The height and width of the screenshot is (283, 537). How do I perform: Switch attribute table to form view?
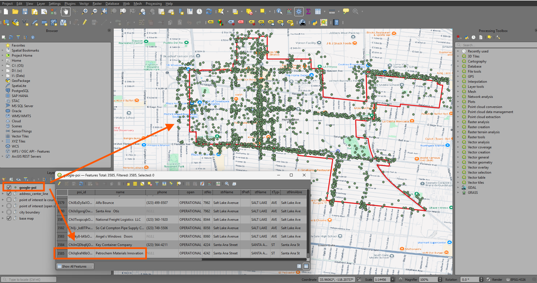click(299, 266)
